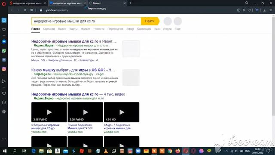Open first result Недорогие игровые мышки в Ивантеевке
The image size is (275, 155).
(73, 41)
